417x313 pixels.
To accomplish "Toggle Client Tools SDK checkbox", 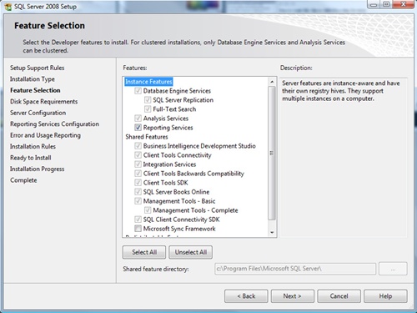I will click(138, 183).
